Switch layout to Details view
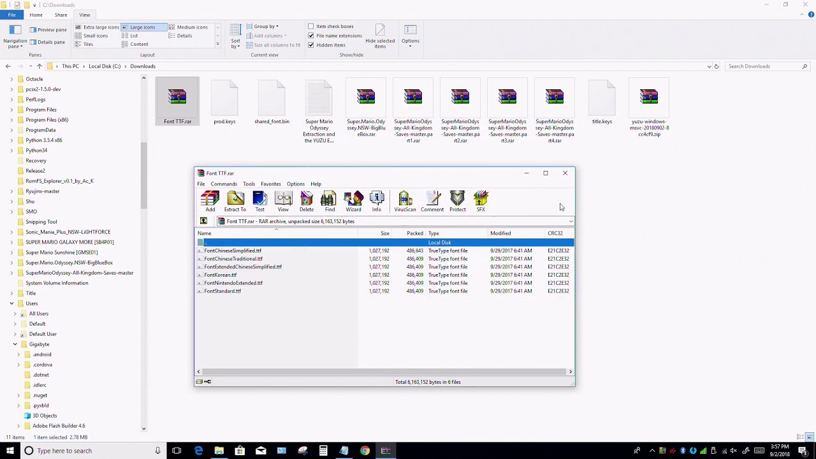Image resolution: width=816 pixels, height=459 pixels. [x=180, y=36]
